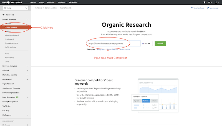This screenshot has height=126, width=222.
Task: Open Topic Research in sidebar
Action: [8, 84]
